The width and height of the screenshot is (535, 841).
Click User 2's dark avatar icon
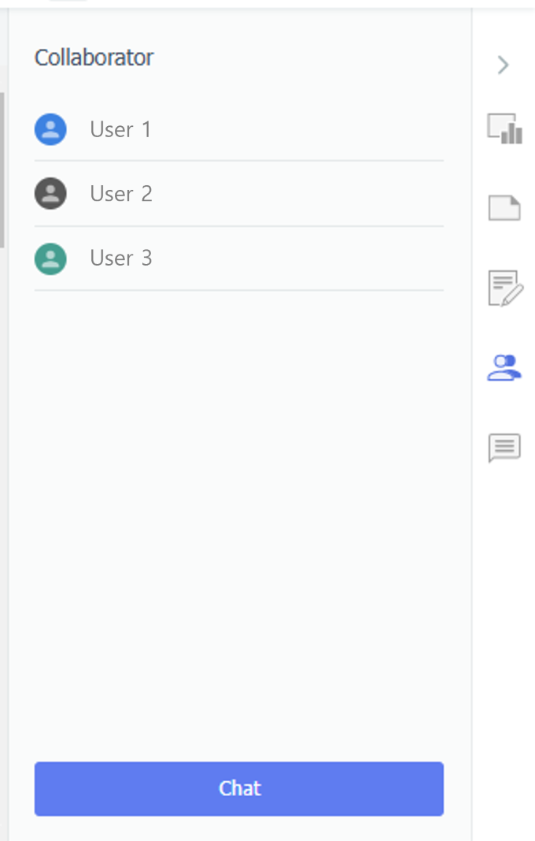pyautogui.click(x=50, y=193)
